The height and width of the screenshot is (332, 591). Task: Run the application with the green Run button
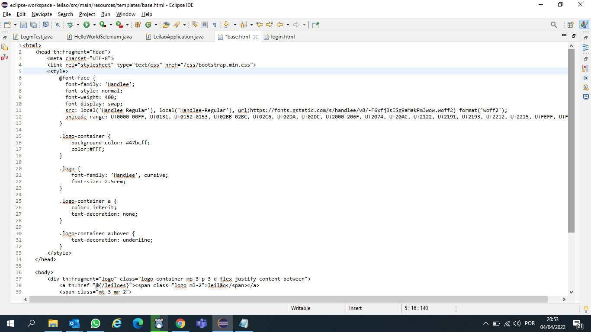(87, 25)
